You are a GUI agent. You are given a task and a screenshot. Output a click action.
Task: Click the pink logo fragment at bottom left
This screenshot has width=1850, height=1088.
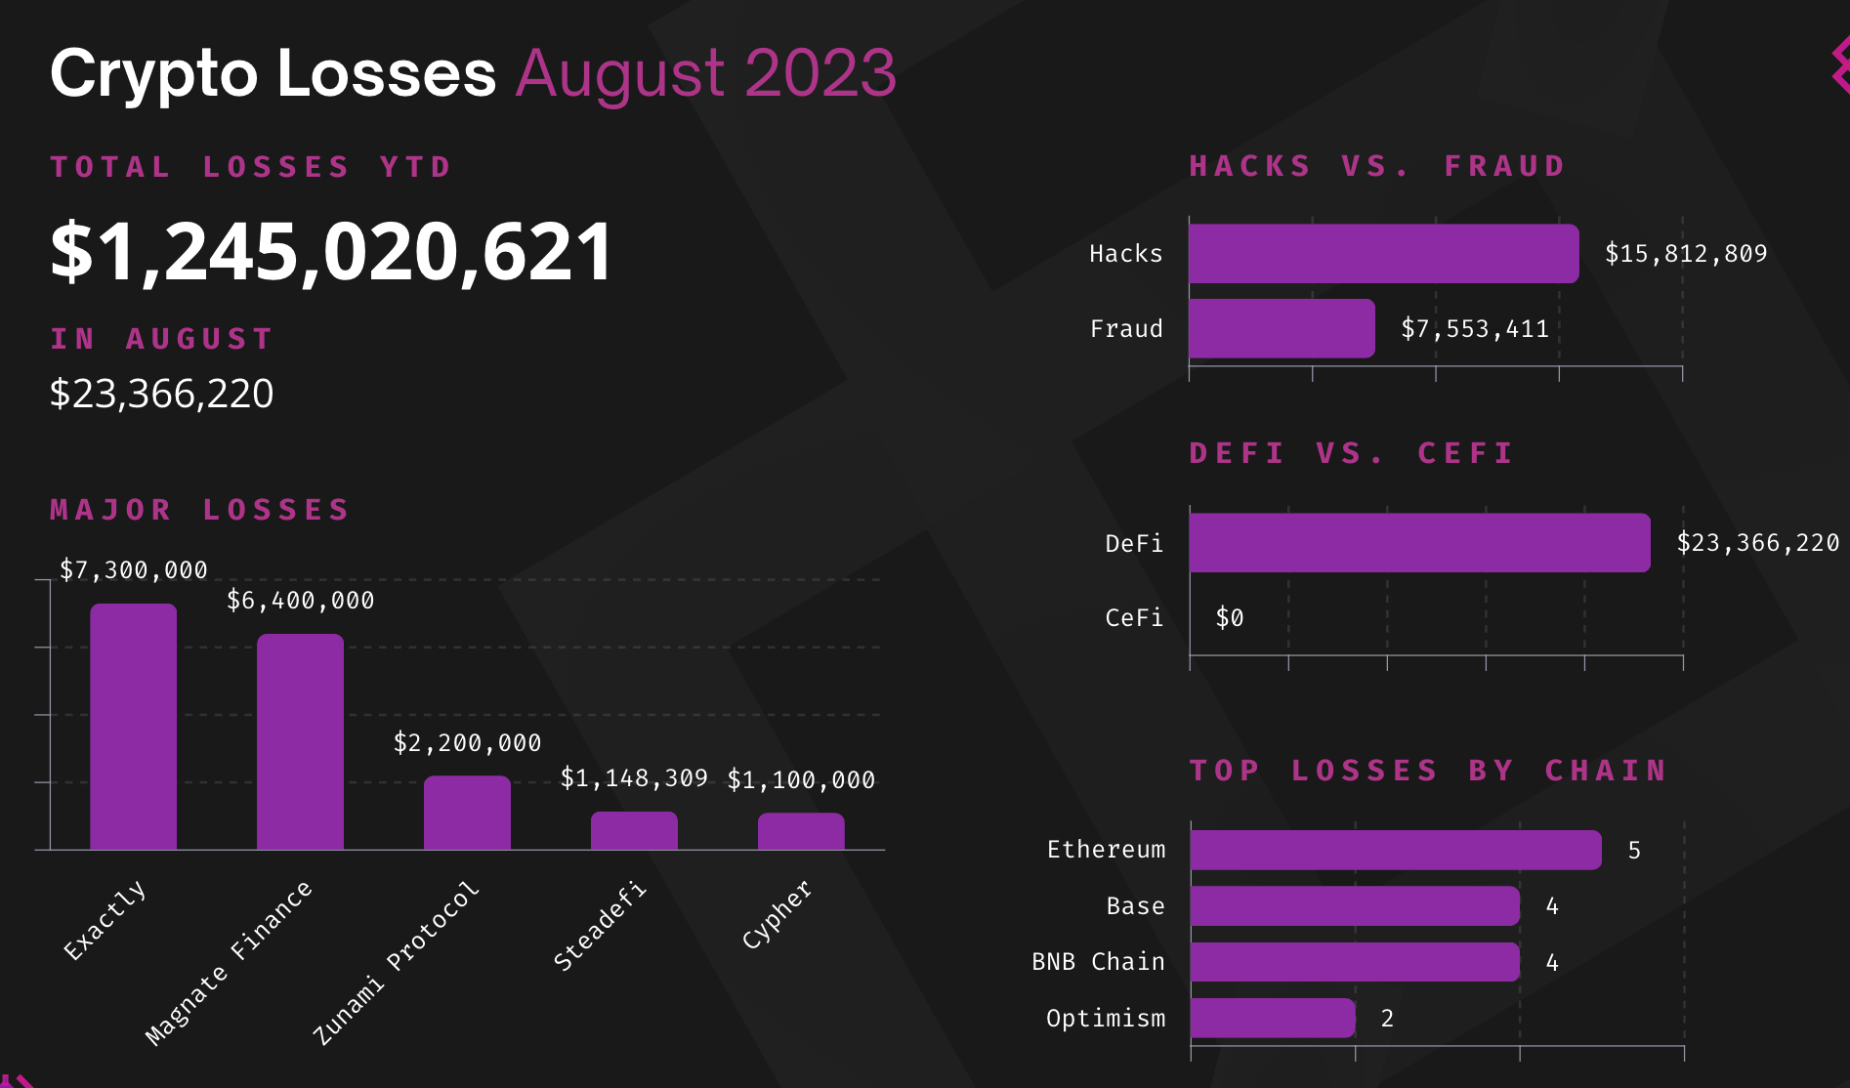[x=17, y=1081]
